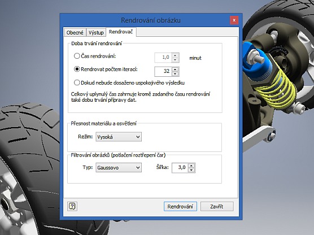Click the Šířka field showing 3,0
314x235 pixels.
pyautogui.click(x=180, y=168)
